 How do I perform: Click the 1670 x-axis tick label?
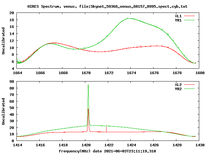pos(86,73)
